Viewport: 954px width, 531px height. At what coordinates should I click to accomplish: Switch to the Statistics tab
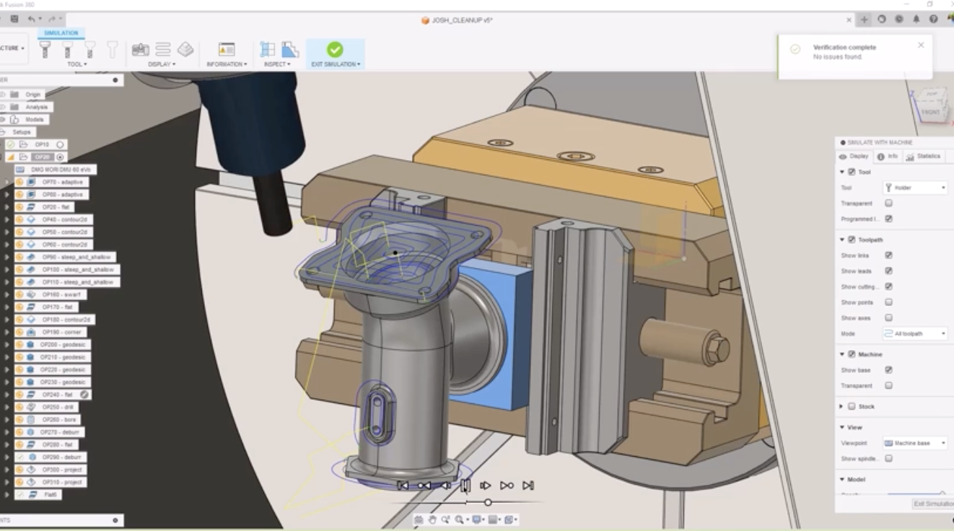(x=923, y=157)
